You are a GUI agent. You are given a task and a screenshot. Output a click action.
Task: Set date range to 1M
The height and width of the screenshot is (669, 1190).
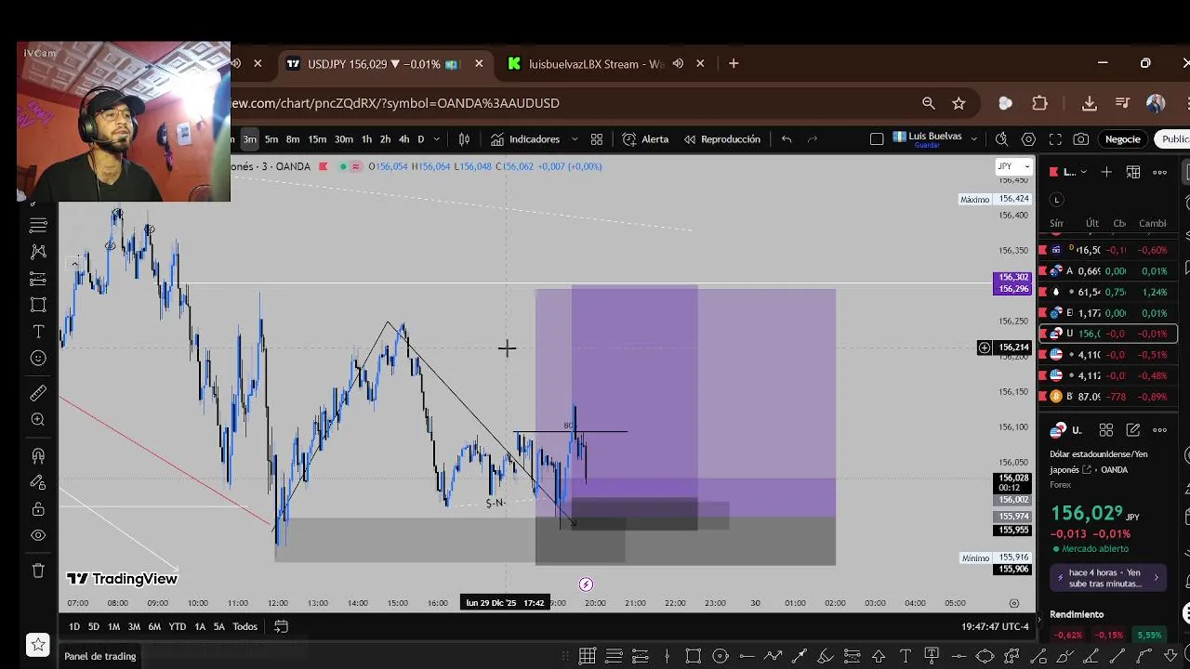click(113, 626)
